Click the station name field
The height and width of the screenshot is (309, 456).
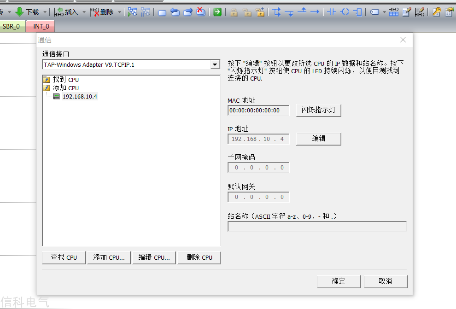point(317,227)
